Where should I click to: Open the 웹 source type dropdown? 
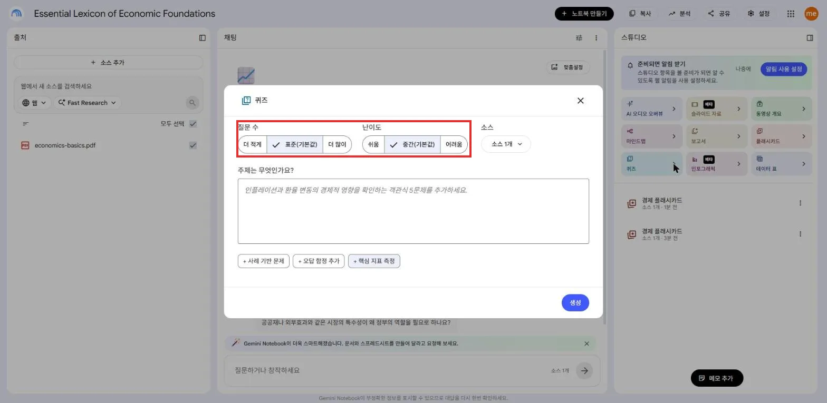tap(34, 103)
